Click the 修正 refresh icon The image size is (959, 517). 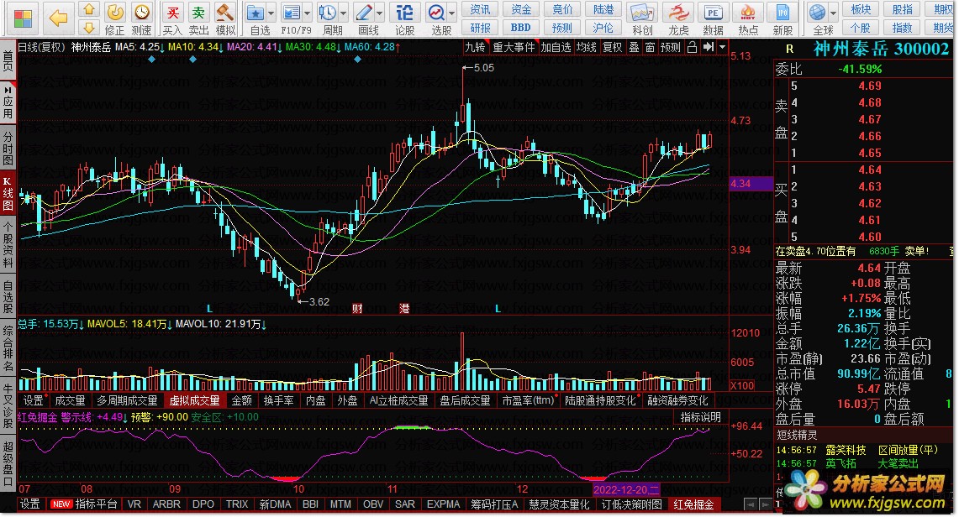[x=114, y=13]
